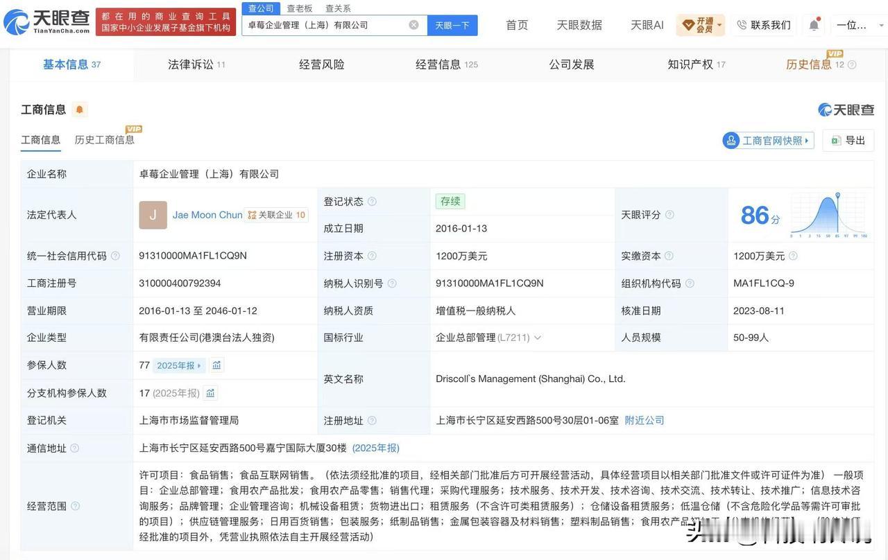The image size is (888, 560).
Task: Click the info icon after 实缴资本 1200万美元 value
Action: pos(793,256)
